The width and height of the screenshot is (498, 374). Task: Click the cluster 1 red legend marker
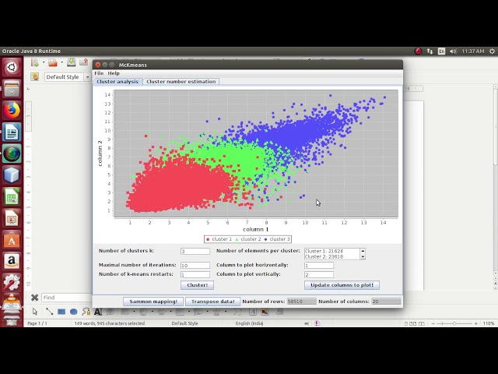(x=208, y=239)
